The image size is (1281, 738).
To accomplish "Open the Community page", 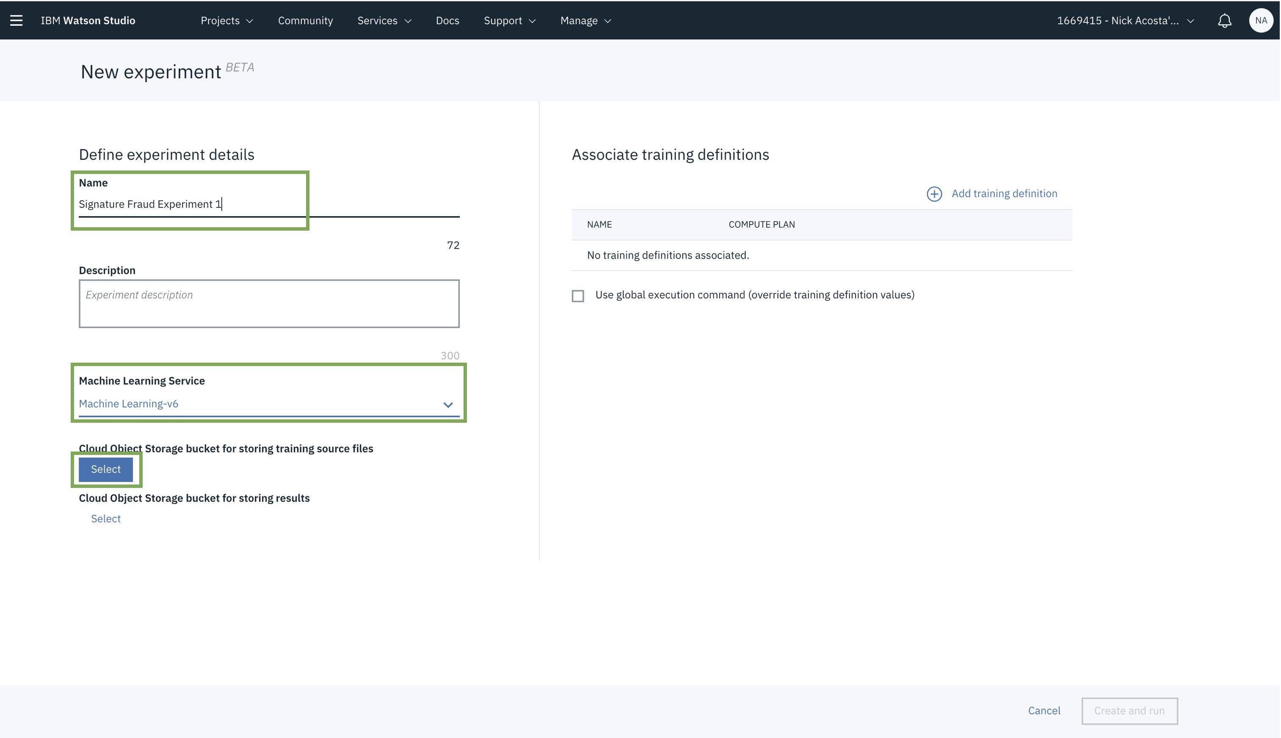I will pos(305,21).
